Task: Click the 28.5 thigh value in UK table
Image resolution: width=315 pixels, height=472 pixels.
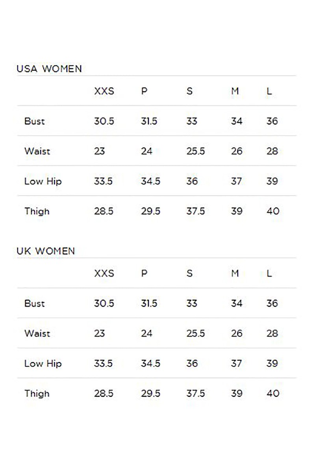Action: (104, 393)
